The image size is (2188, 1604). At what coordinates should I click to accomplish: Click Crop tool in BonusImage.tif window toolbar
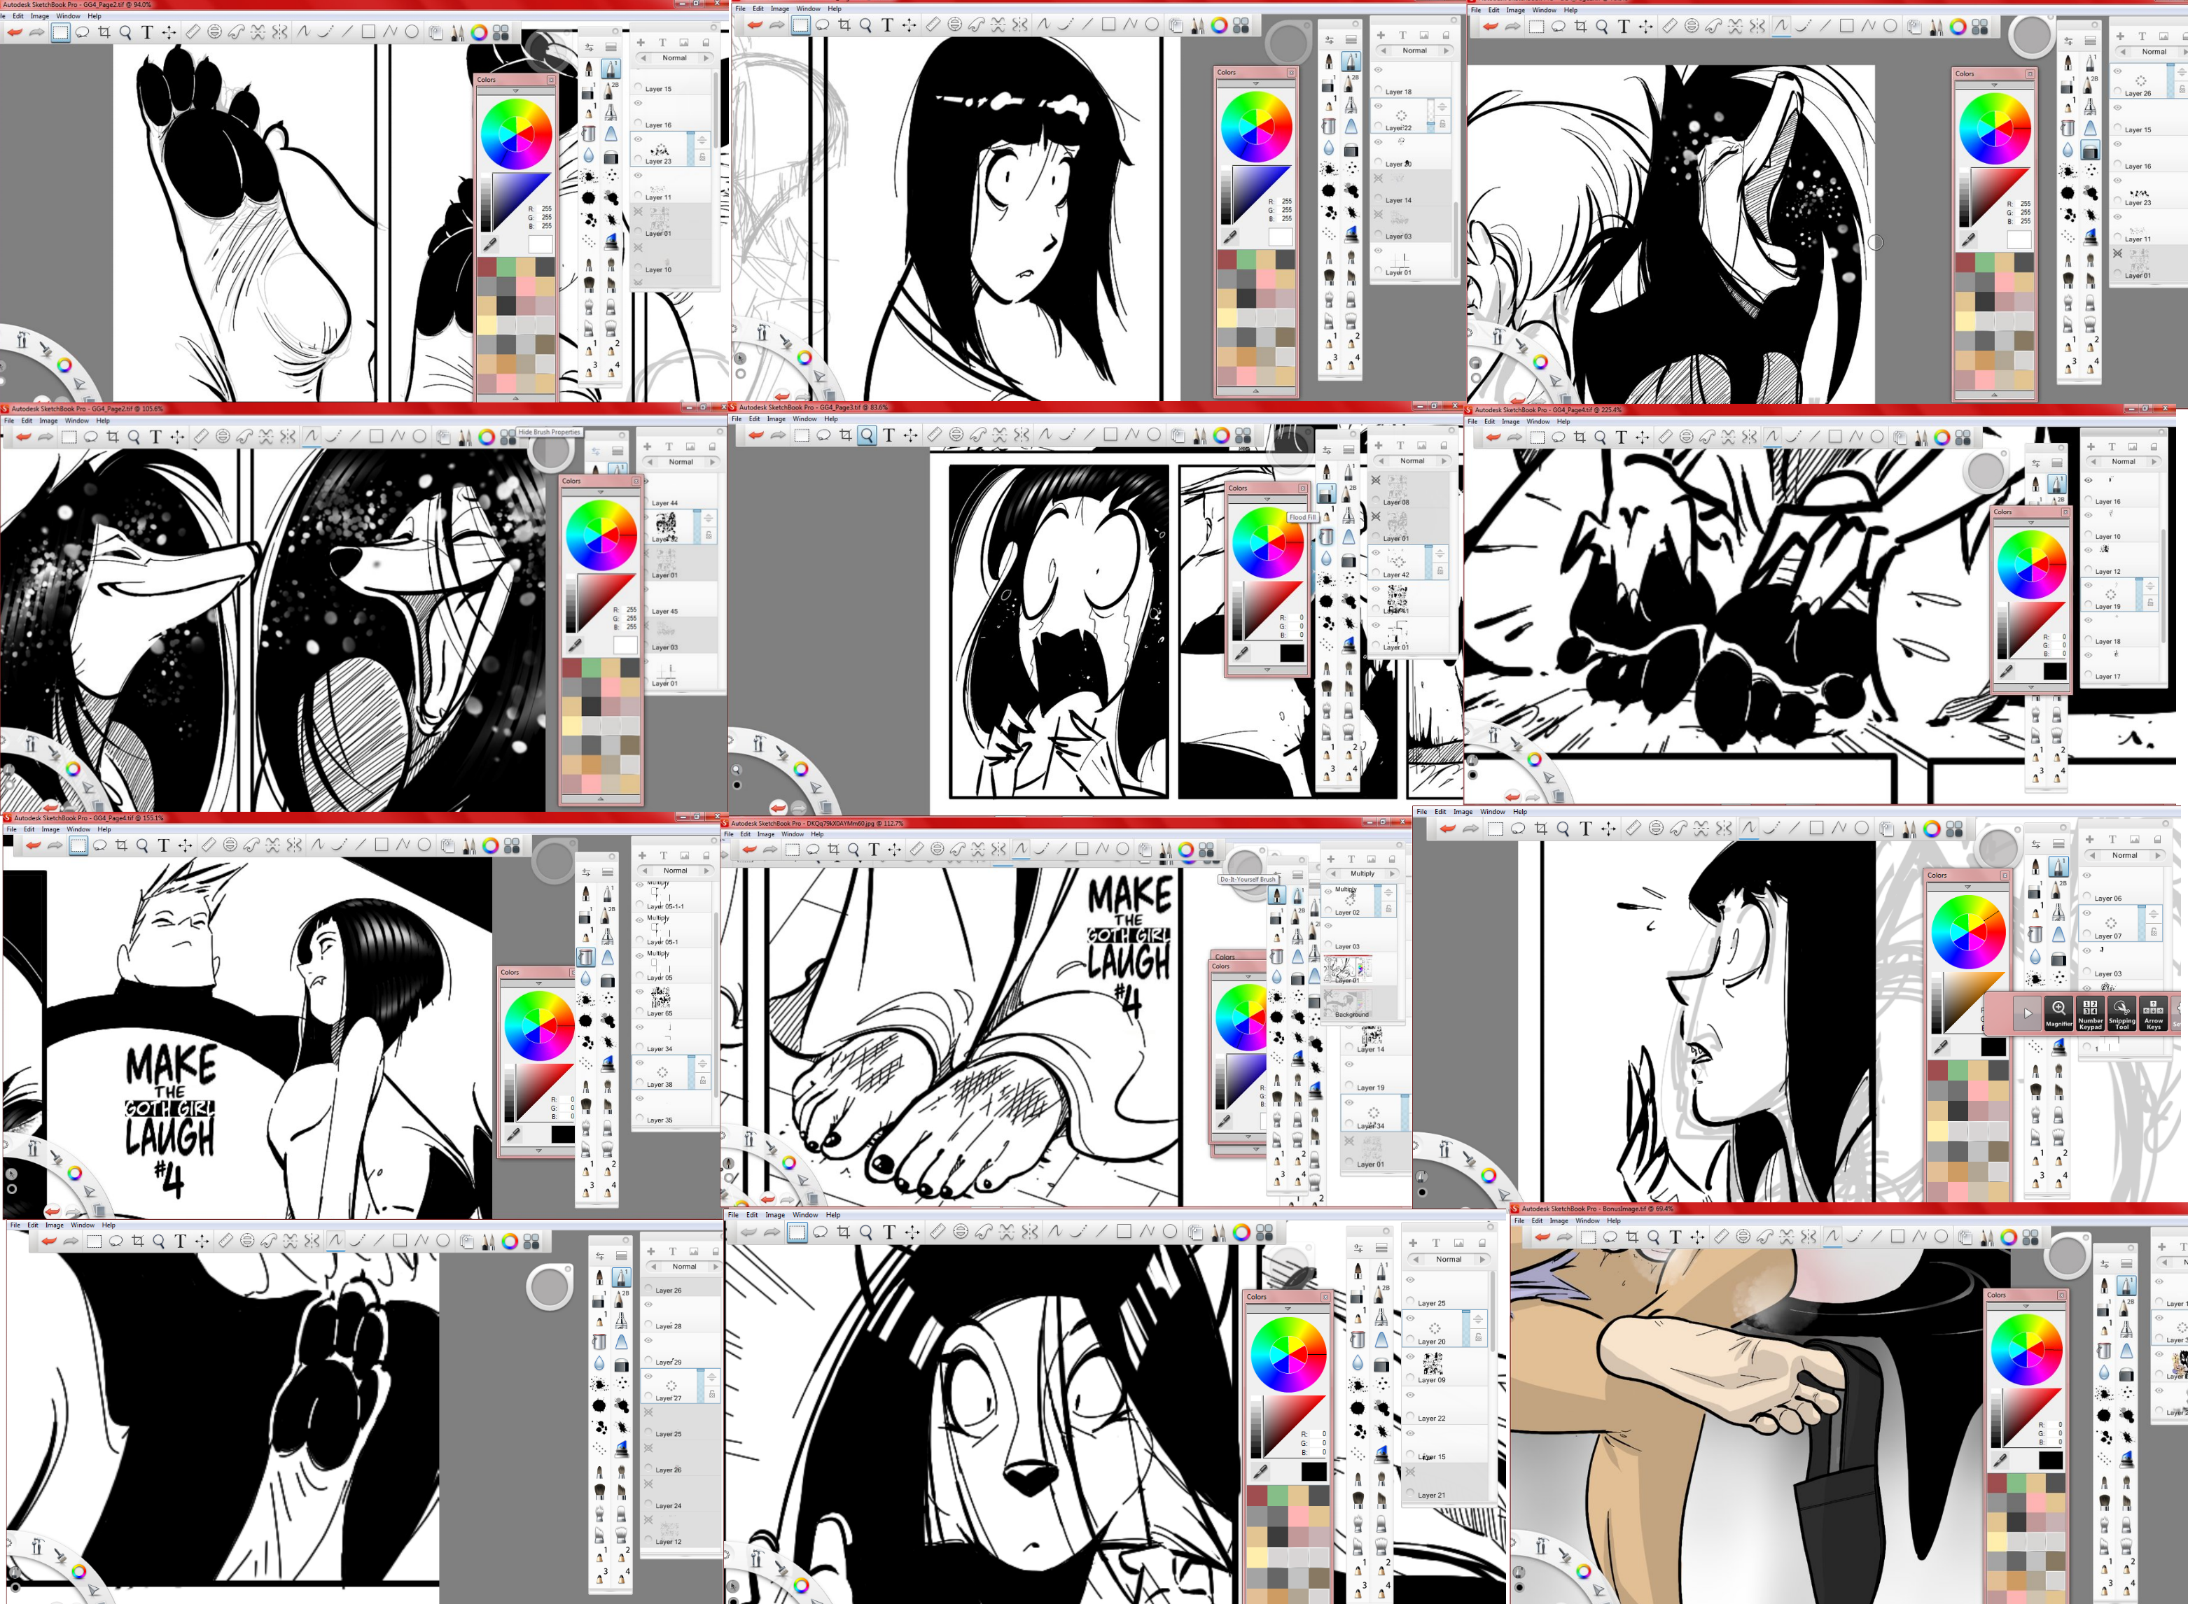pyautogui.click(x=1631, y=1237)
